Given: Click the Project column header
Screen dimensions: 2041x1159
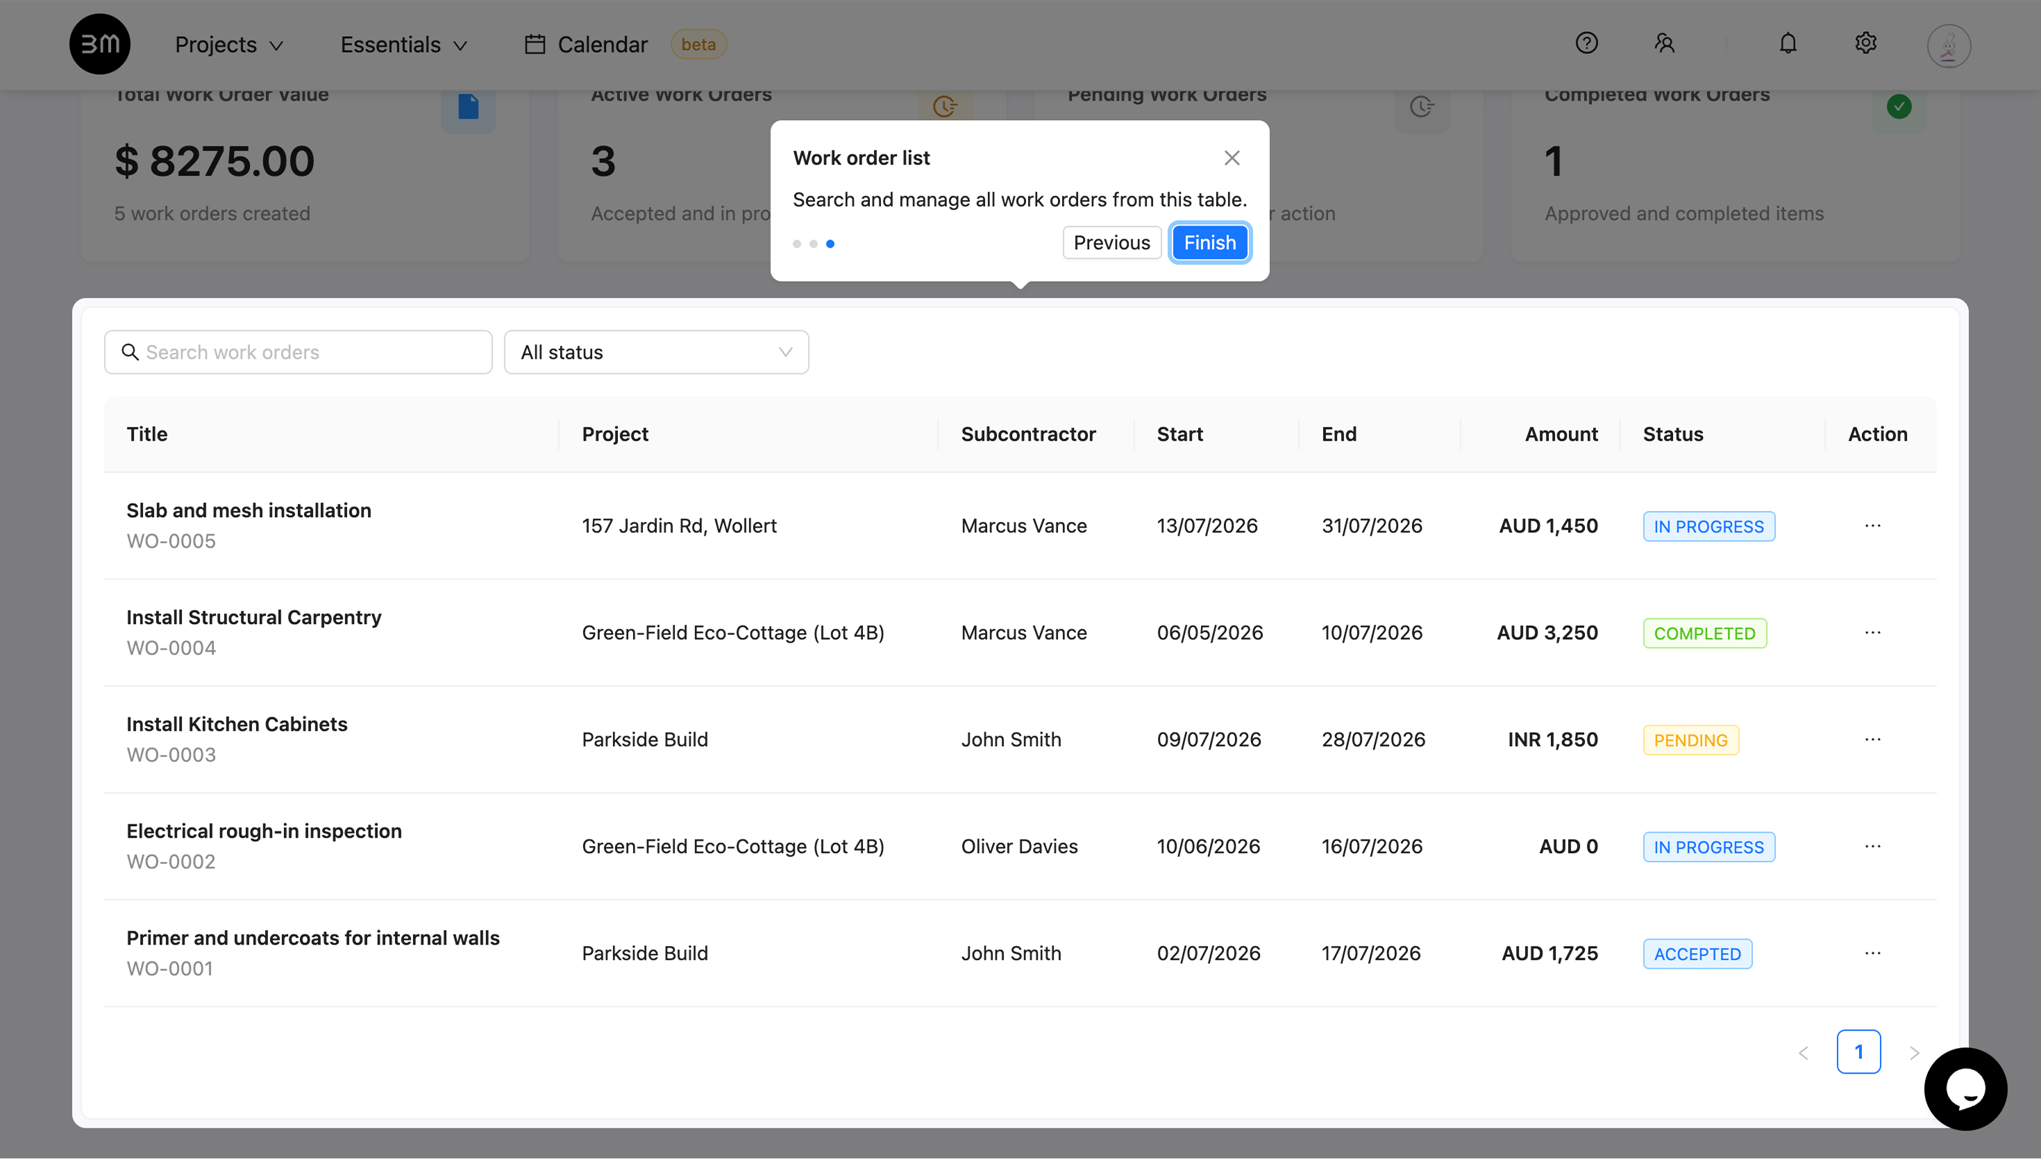Looking at the screenshot, I should click(x=614, y=434).
